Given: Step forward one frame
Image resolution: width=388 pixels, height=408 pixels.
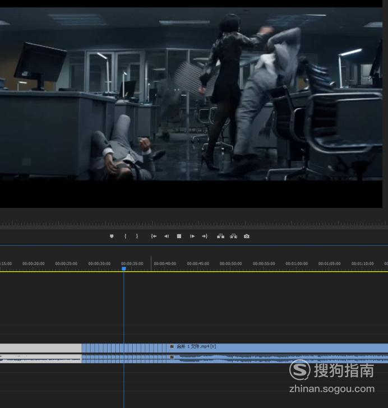Looking at the screenshot, I should click(192, 237).
